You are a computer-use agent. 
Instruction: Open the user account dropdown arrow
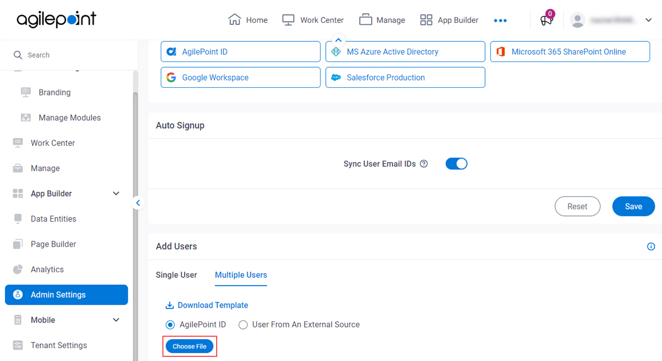649,20
